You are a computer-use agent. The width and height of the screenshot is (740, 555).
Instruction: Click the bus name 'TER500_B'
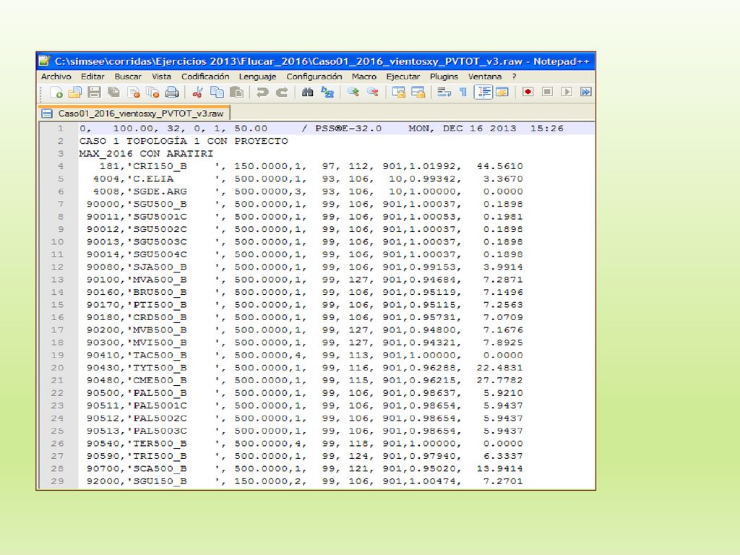160,444
